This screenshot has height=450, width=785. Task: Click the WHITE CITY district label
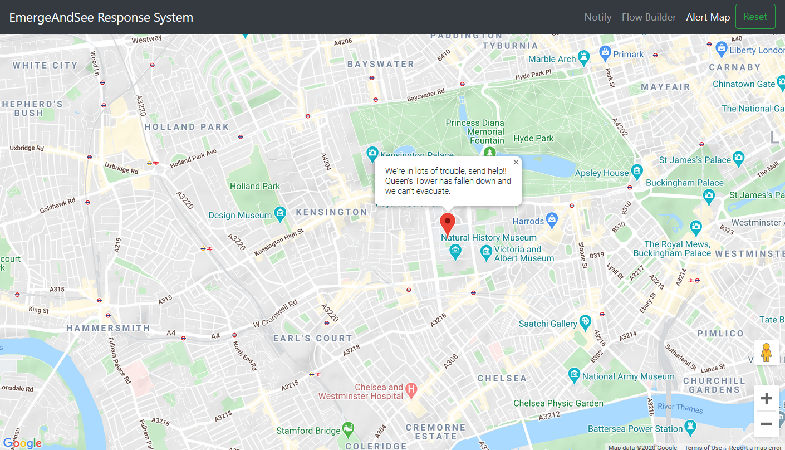[x=45, y=65]
